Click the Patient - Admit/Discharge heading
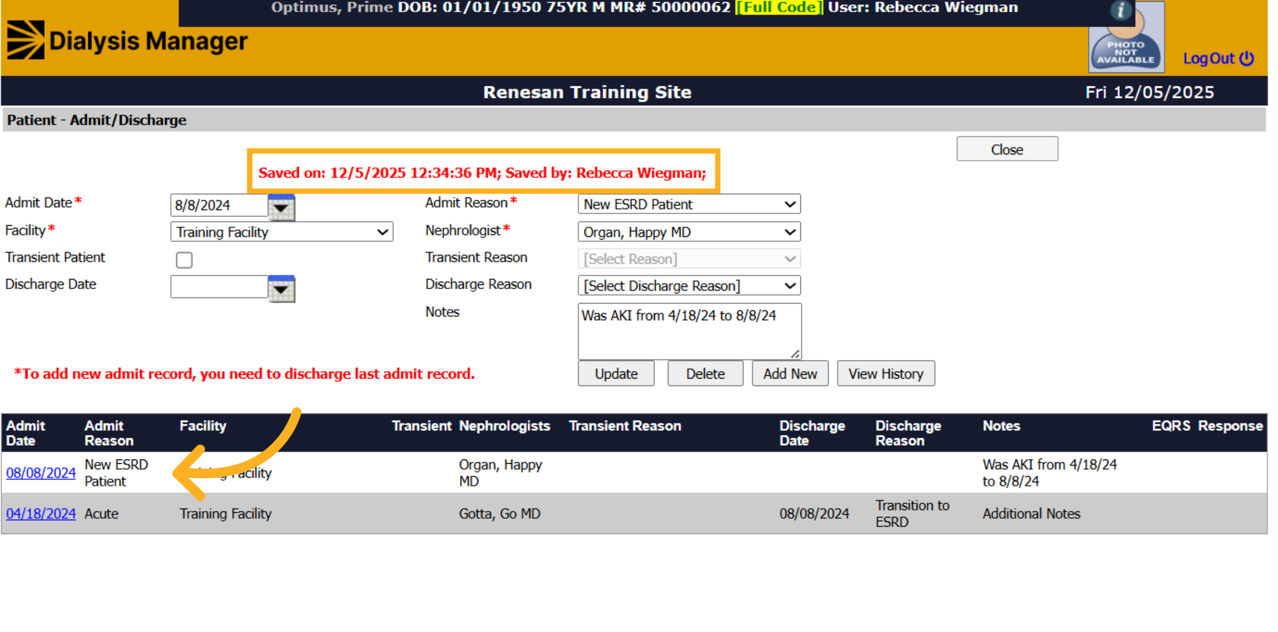The height and width of the screenshot is (632, 1278). [96, 120]
